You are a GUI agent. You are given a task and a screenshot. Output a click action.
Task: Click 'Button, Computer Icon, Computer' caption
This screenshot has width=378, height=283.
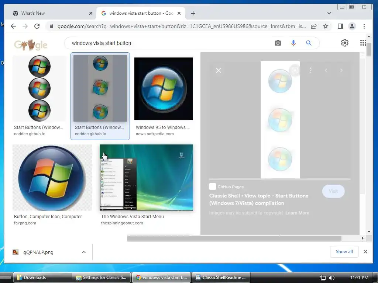[48, 217]
